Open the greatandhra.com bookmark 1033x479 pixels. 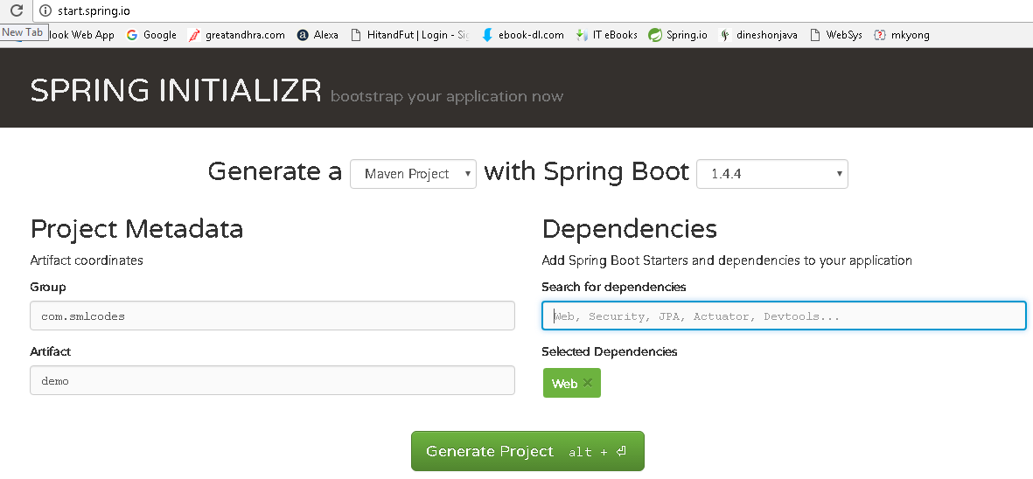(237, 35)
